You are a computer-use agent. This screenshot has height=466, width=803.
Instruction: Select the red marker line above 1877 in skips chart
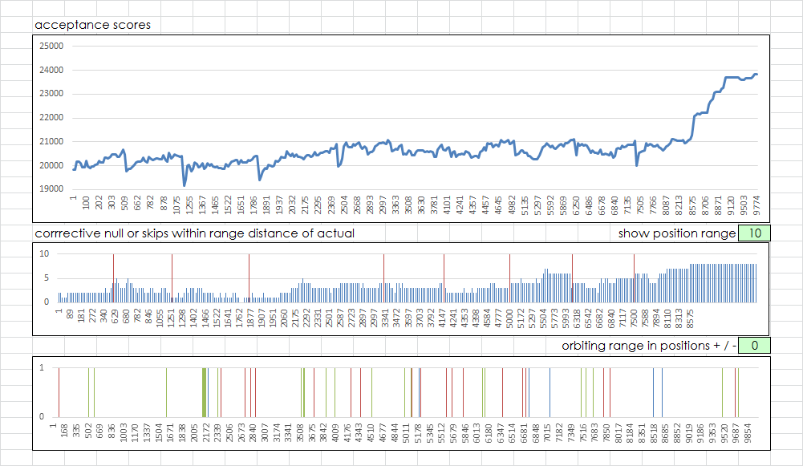249,278
